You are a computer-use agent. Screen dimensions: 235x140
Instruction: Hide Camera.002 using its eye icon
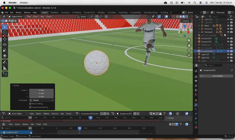click(x=228, y=38)
